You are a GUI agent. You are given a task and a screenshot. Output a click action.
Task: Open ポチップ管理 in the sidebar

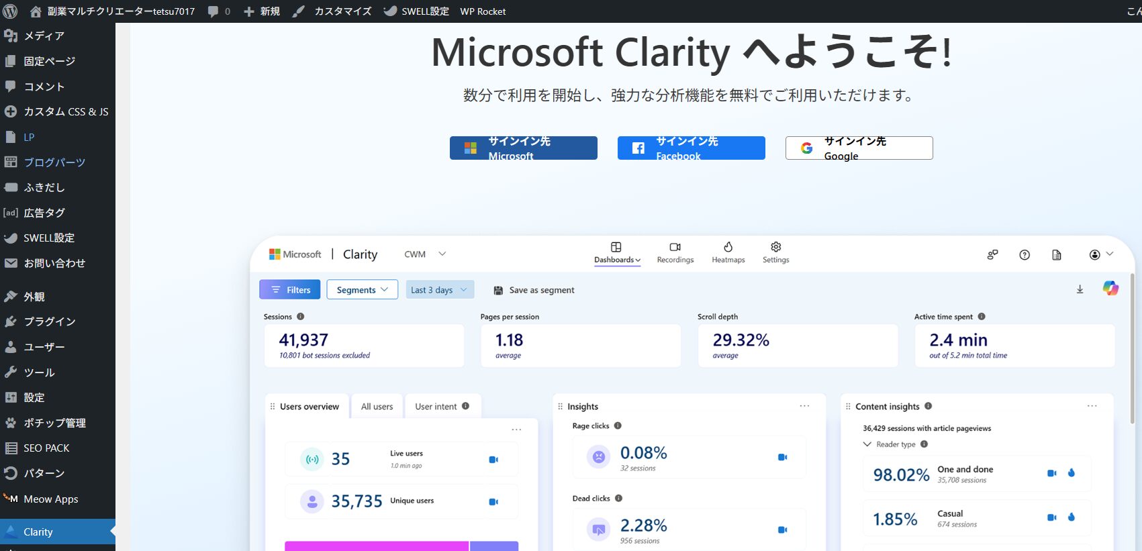click(x=58, y=423)
